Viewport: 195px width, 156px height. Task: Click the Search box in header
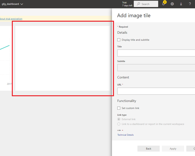click(146, 4)
